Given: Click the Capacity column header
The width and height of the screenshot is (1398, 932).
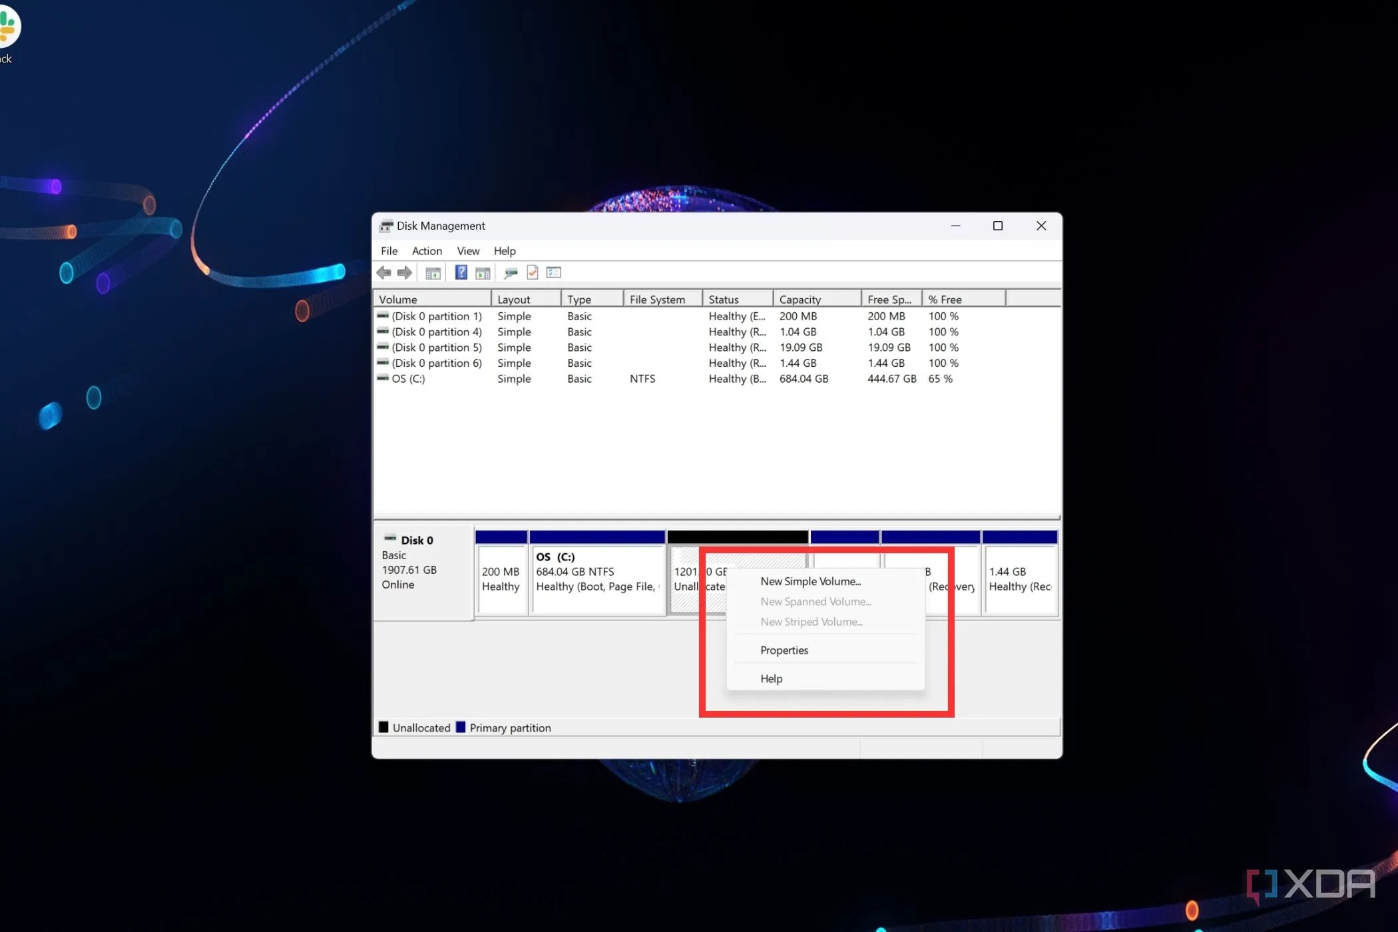Looking at the screenshot, I should coord(799,298).
